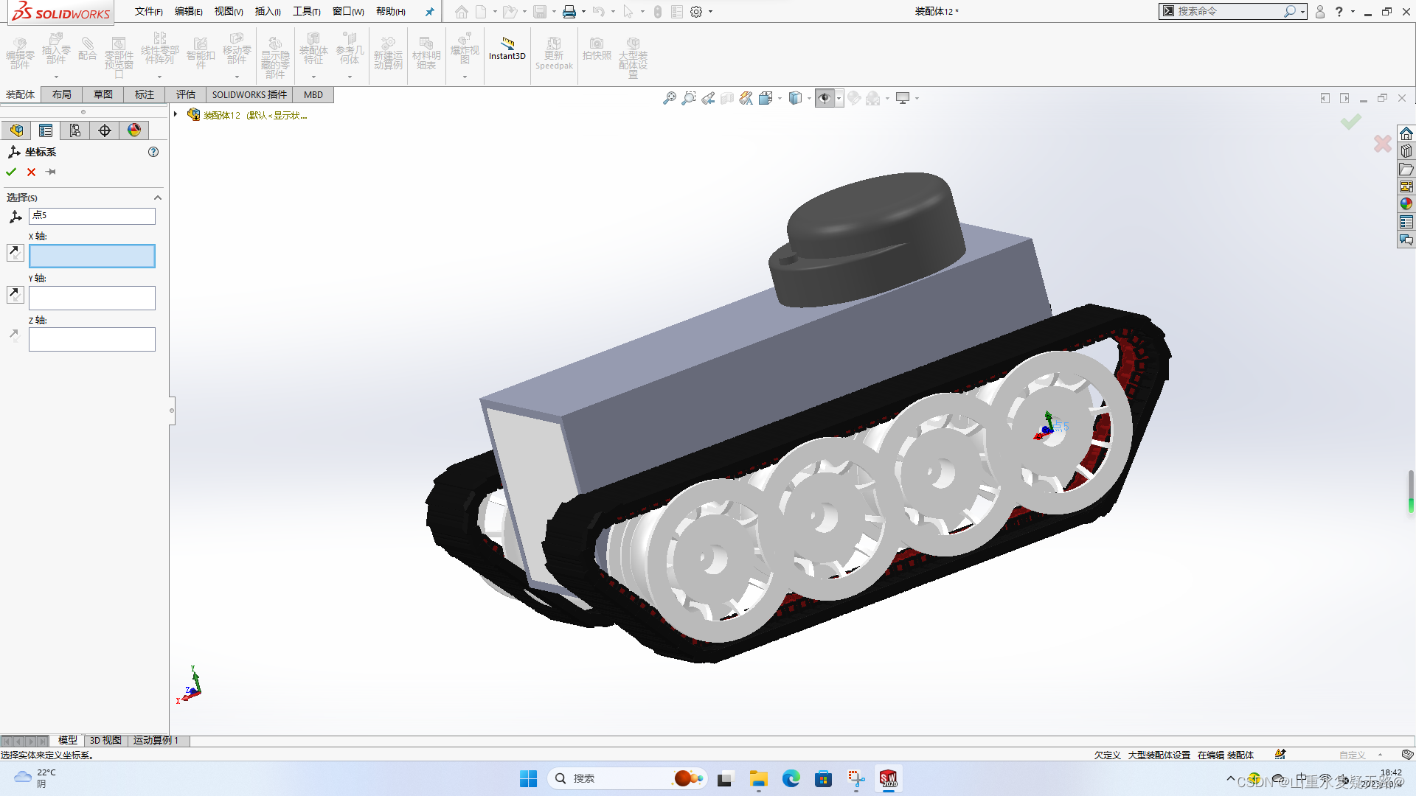The width and height of the screenshot is (1416, 796).
Task: Confirm coordinate system with green checkmark
Action: (x=11, y=172)
